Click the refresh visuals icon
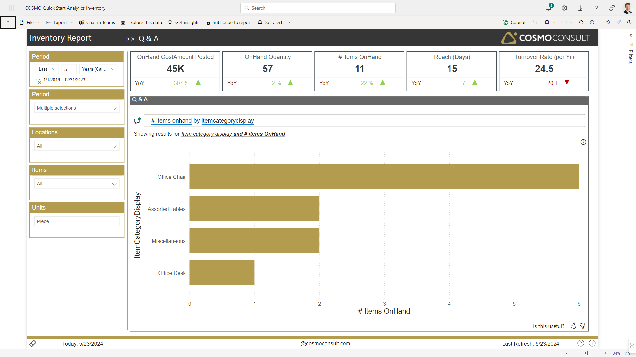 pyautogui.click(x=581, y=22)
